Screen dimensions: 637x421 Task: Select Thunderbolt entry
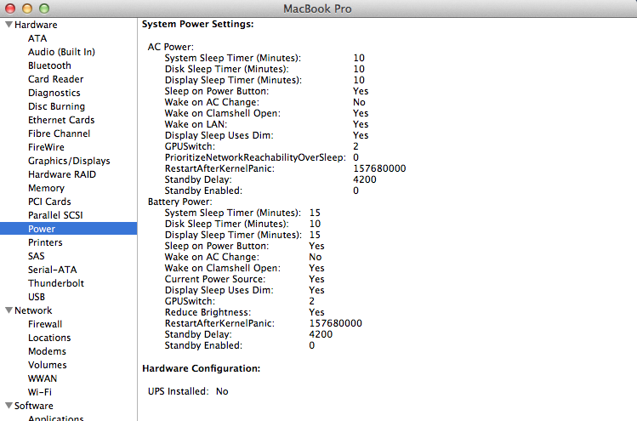point(56,283)
